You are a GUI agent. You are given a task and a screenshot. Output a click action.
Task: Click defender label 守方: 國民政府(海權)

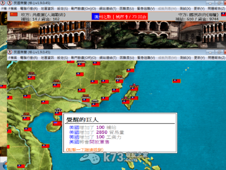[198, 14]
